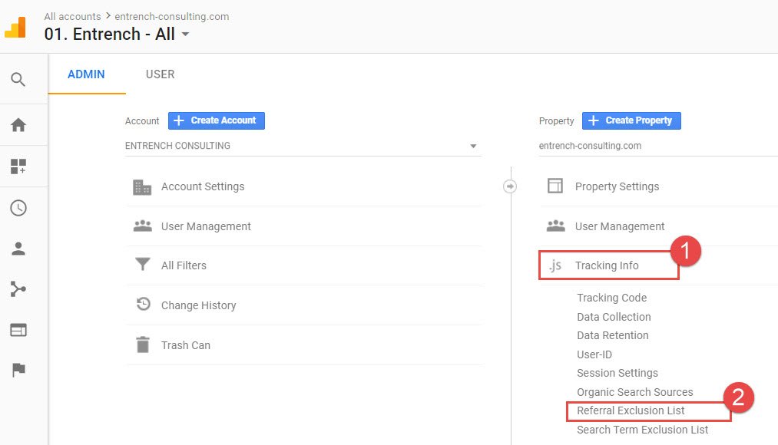
Task: Open Behavior icon in sidebar
Action: click(x=18, y=330)
